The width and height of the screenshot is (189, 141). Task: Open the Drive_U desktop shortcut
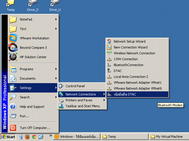[55, 6]
